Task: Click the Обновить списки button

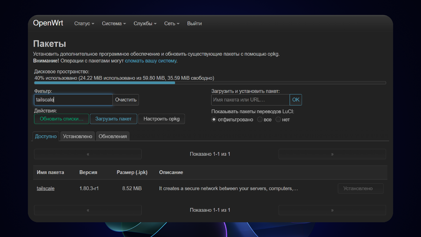Action: click(62, 119)
